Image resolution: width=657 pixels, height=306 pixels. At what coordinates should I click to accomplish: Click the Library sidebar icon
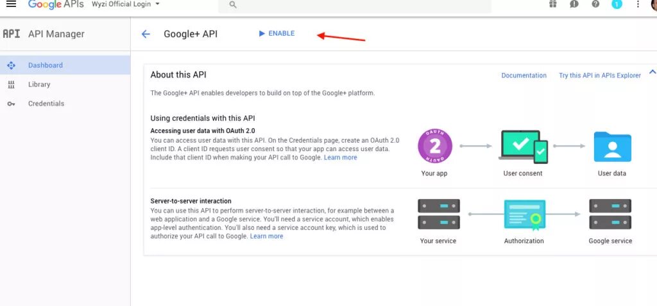pyautogui.click(x=12, y=85)
